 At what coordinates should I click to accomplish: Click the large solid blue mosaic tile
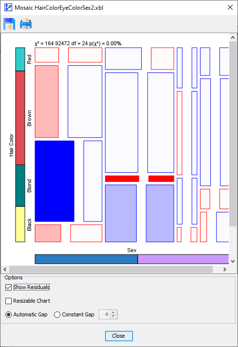click(55, 181)
